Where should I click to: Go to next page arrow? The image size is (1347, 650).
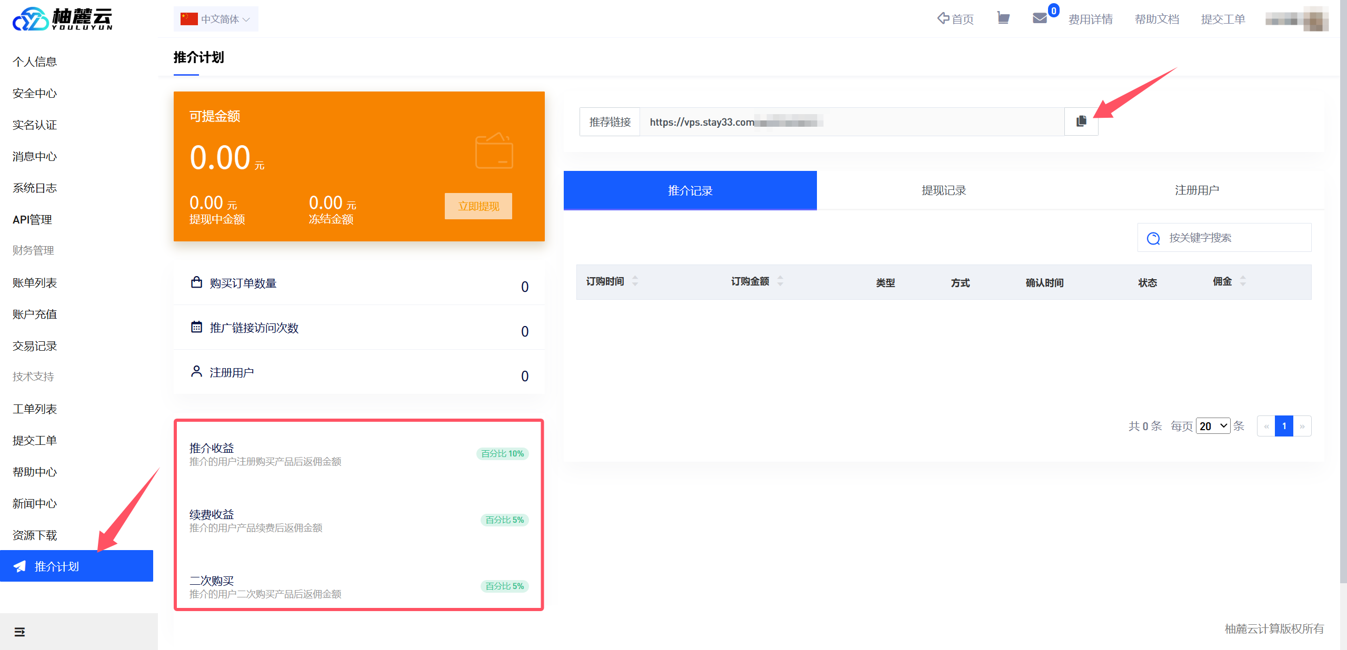pos(1302,426)
